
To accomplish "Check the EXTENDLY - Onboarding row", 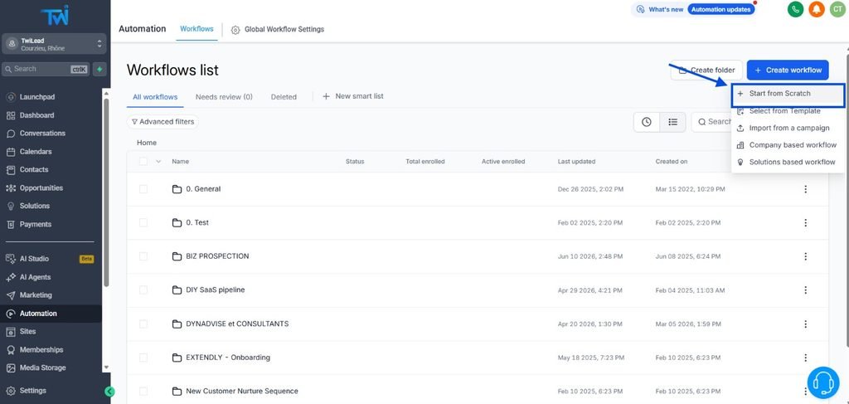I will coord(143,358).
